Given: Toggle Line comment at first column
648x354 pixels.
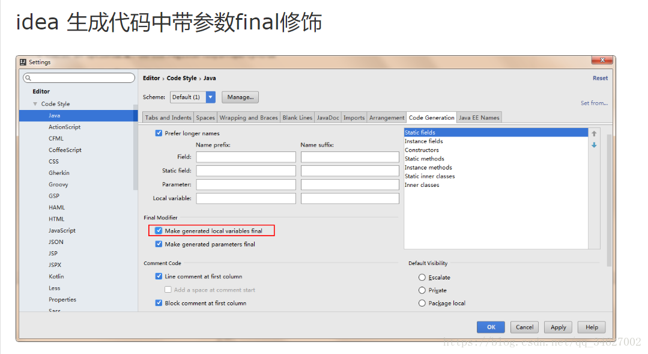Looking at the screenshot, I should click(x=159, y=276).
